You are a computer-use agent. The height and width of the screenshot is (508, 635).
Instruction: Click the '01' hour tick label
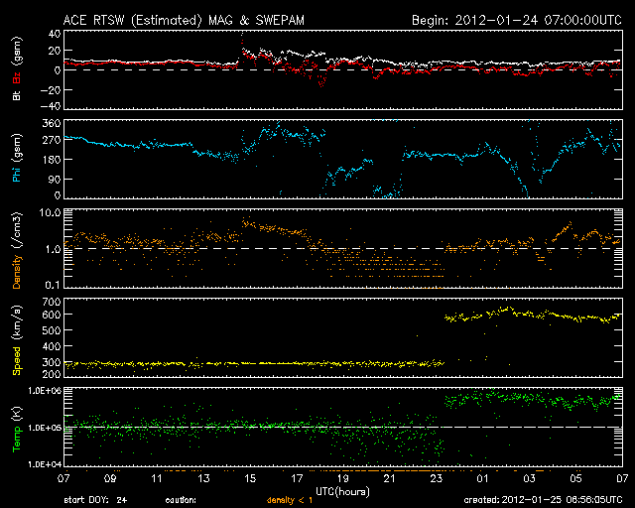[x=483, y=478]
